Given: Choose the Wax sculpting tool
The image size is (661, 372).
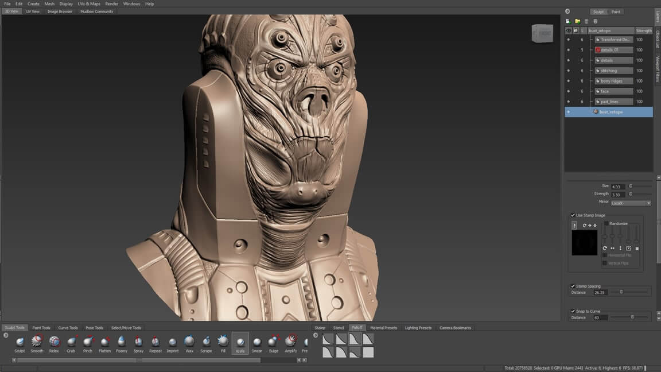Looking at the screenshot, I should point(189,342).
